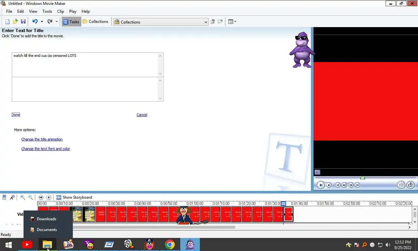The image size is (418, 251).
Task: Create new collection folder icon
Action: pyautogui.click(x=220, y=22)
